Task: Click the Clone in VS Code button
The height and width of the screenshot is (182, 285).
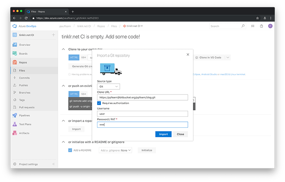Action: tap(209, 57)
